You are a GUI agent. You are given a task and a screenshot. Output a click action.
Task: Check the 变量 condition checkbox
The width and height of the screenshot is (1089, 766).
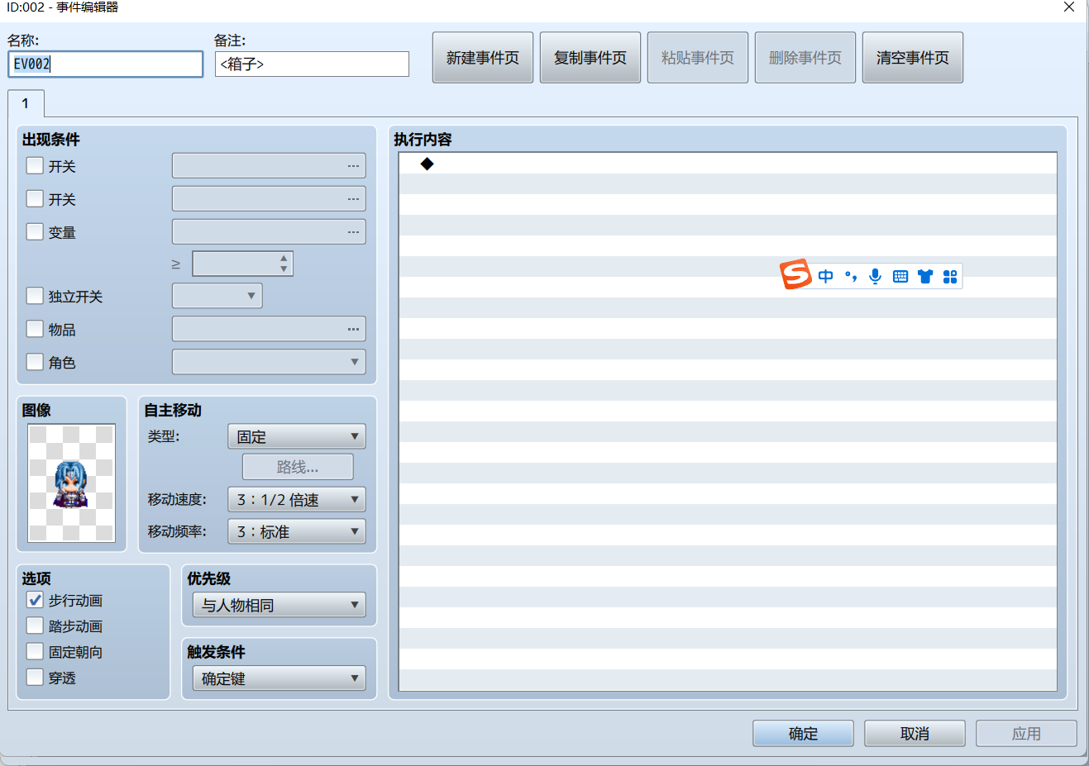(x=35, y=231)
